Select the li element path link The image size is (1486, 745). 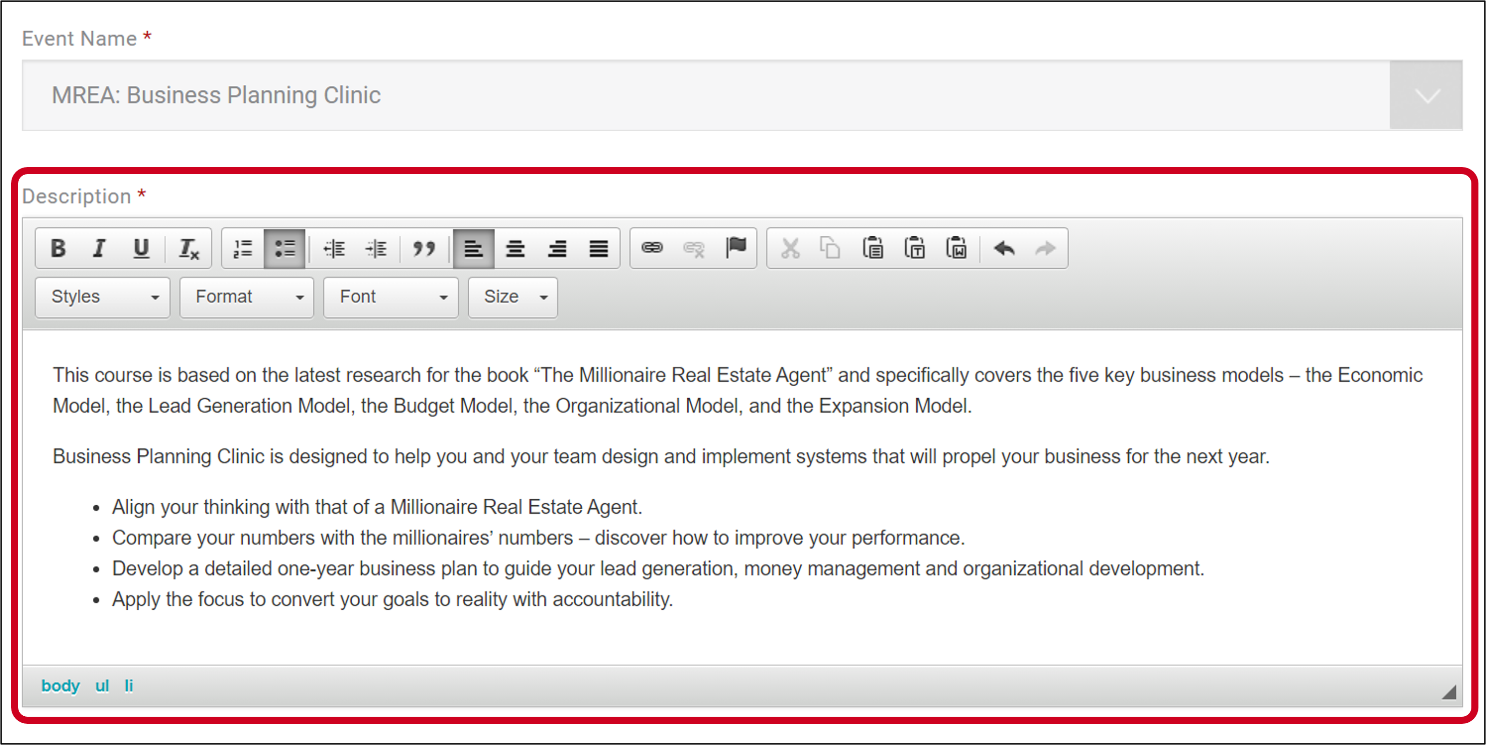pyautogui.click(x=129, y=685)
